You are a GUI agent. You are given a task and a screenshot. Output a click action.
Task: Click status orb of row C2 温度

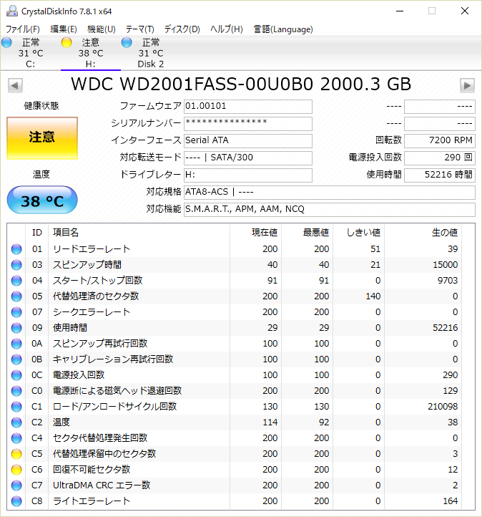16,422
